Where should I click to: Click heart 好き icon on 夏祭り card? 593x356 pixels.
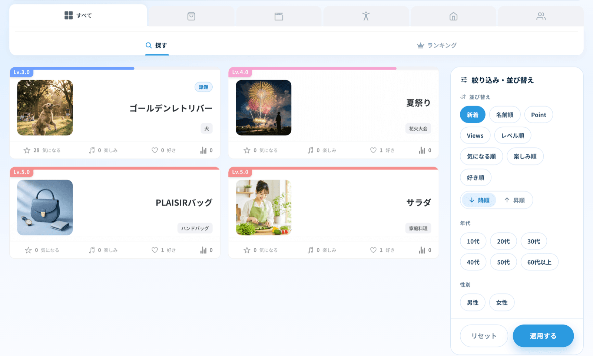click(x=374, y=150)
